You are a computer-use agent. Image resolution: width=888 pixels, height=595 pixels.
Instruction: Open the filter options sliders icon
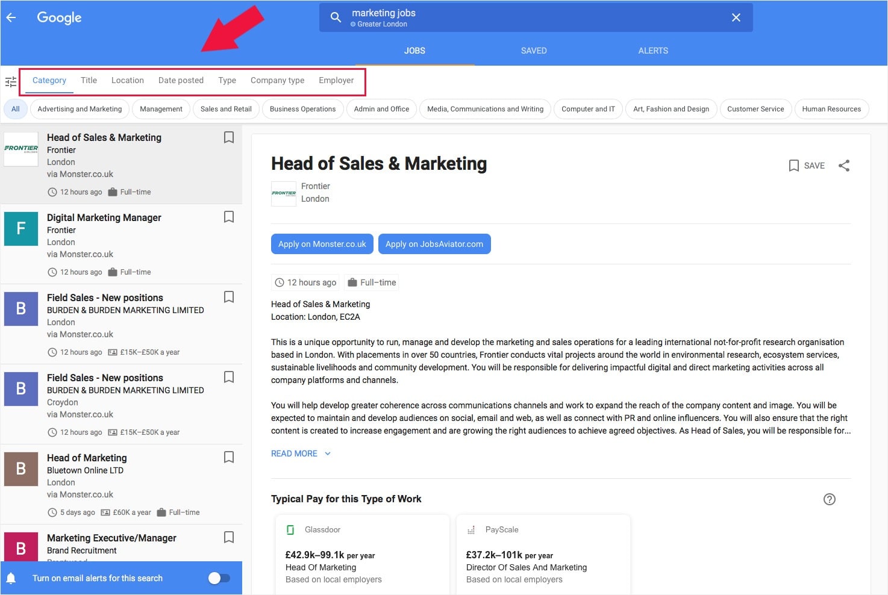(11, 81)
